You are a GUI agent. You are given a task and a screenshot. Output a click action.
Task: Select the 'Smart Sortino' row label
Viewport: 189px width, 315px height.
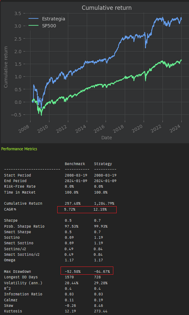pyautogui.click(x=18, y=243)
